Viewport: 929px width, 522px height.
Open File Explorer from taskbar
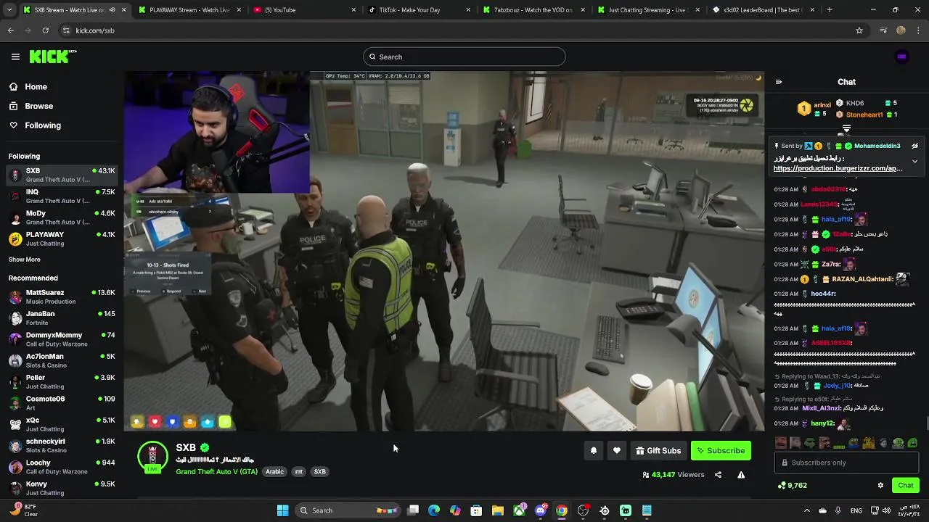(x=497, y=510)
